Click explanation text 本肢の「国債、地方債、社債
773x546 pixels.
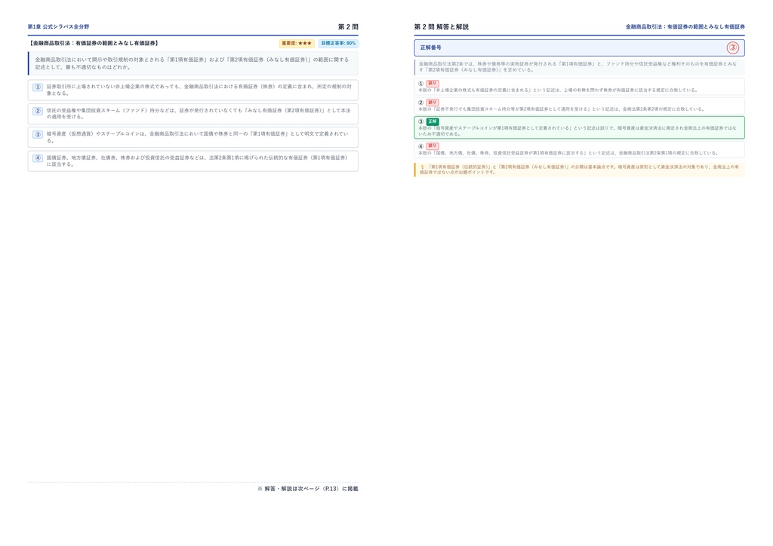coord(568,153)
